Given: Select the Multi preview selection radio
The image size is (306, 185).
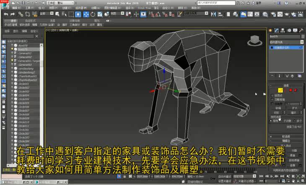Looking at the screenshot, I should [294, 121].
